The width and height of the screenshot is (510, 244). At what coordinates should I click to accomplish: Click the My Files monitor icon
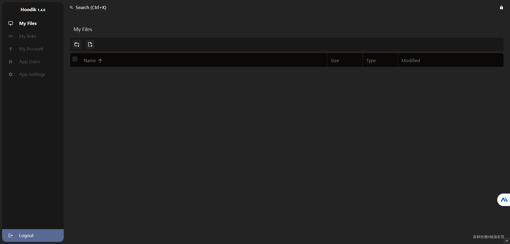(11, 23)
